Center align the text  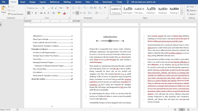coord(77,13)
